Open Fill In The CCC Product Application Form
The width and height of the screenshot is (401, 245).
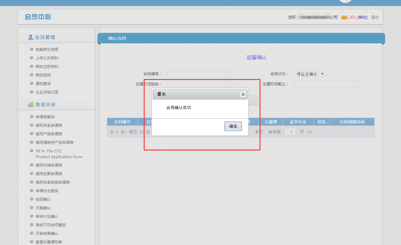point(59,154)
